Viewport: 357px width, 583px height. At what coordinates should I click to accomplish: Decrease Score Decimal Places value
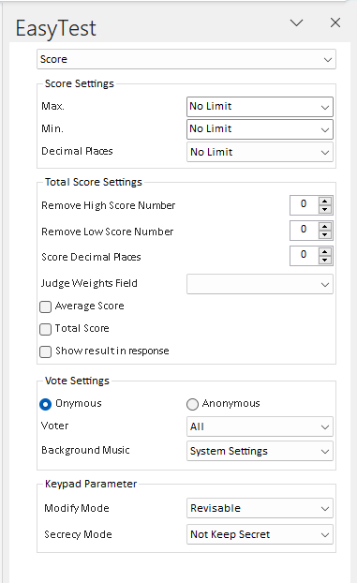(325, 260)
